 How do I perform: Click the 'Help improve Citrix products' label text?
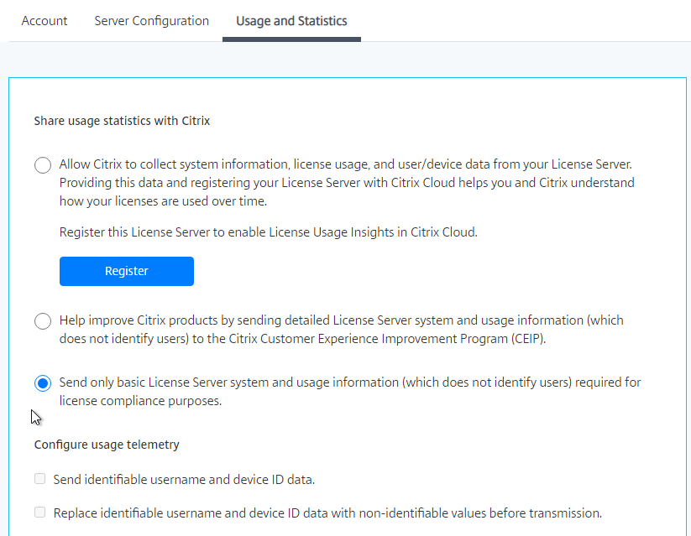(x=342, y=330)
